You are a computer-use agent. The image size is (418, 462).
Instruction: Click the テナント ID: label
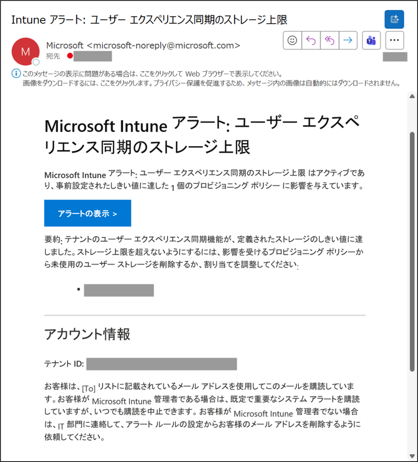tap(64, 363)
